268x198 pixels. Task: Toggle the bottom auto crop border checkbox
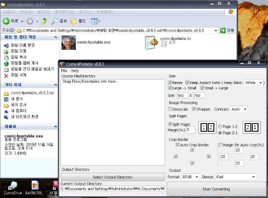192,163
